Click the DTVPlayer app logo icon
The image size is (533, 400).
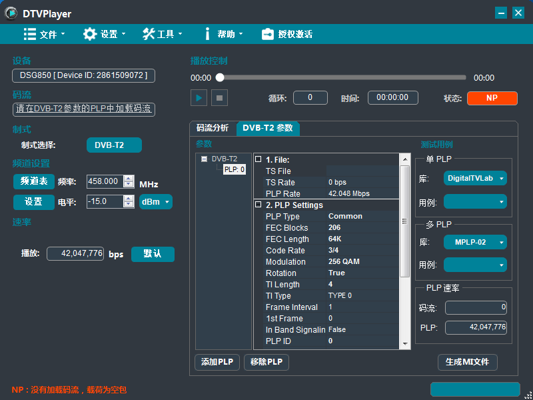point(12,13)
